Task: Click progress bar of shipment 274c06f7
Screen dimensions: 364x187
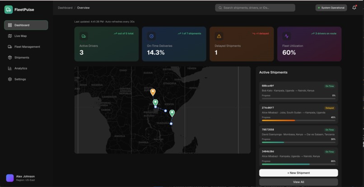Action: click(299, 120)
